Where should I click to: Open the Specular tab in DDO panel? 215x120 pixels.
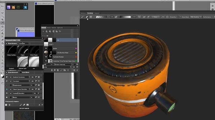pos(60,28)
